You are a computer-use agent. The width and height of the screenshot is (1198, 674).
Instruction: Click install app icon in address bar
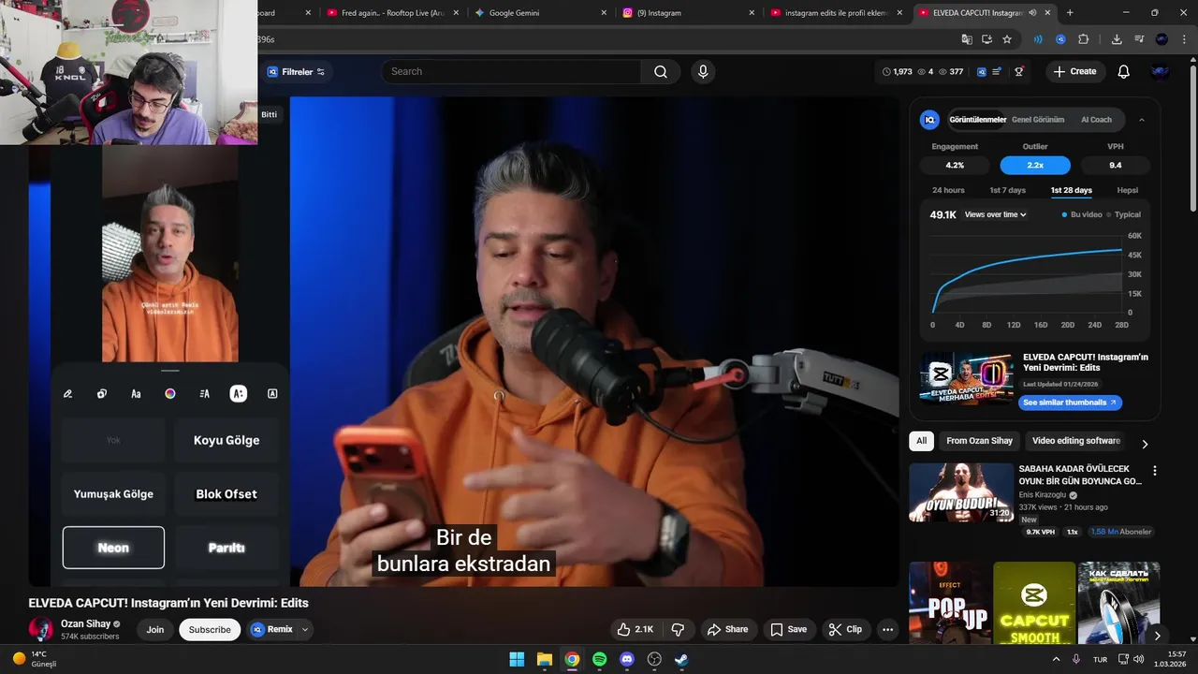click(986, 39)
